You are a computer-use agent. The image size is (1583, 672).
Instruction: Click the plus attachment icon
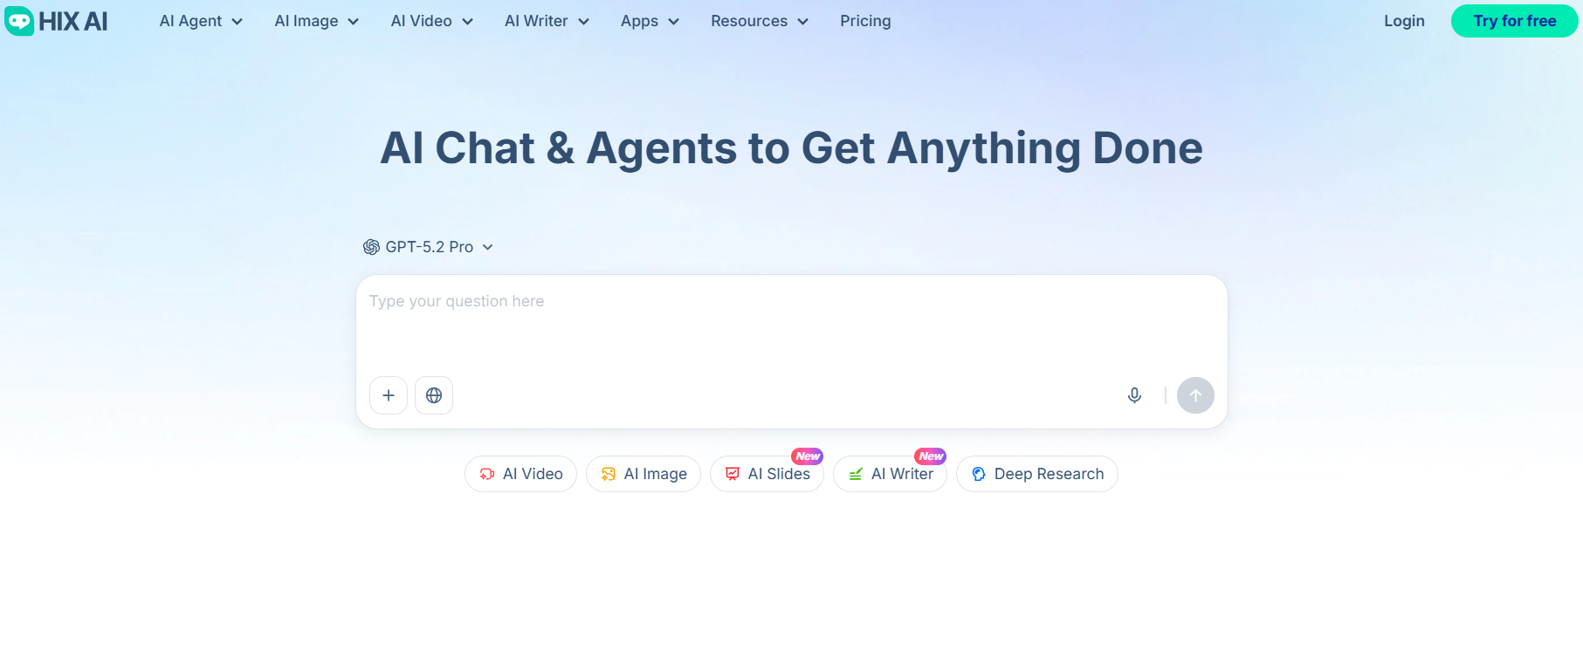click(x=389, y=395)
